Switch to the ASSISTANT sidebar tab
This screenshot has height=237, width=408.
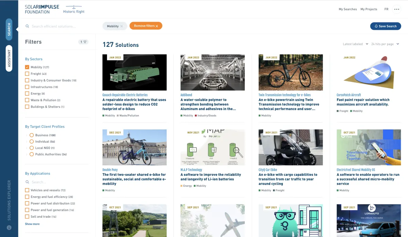(9, 58)
